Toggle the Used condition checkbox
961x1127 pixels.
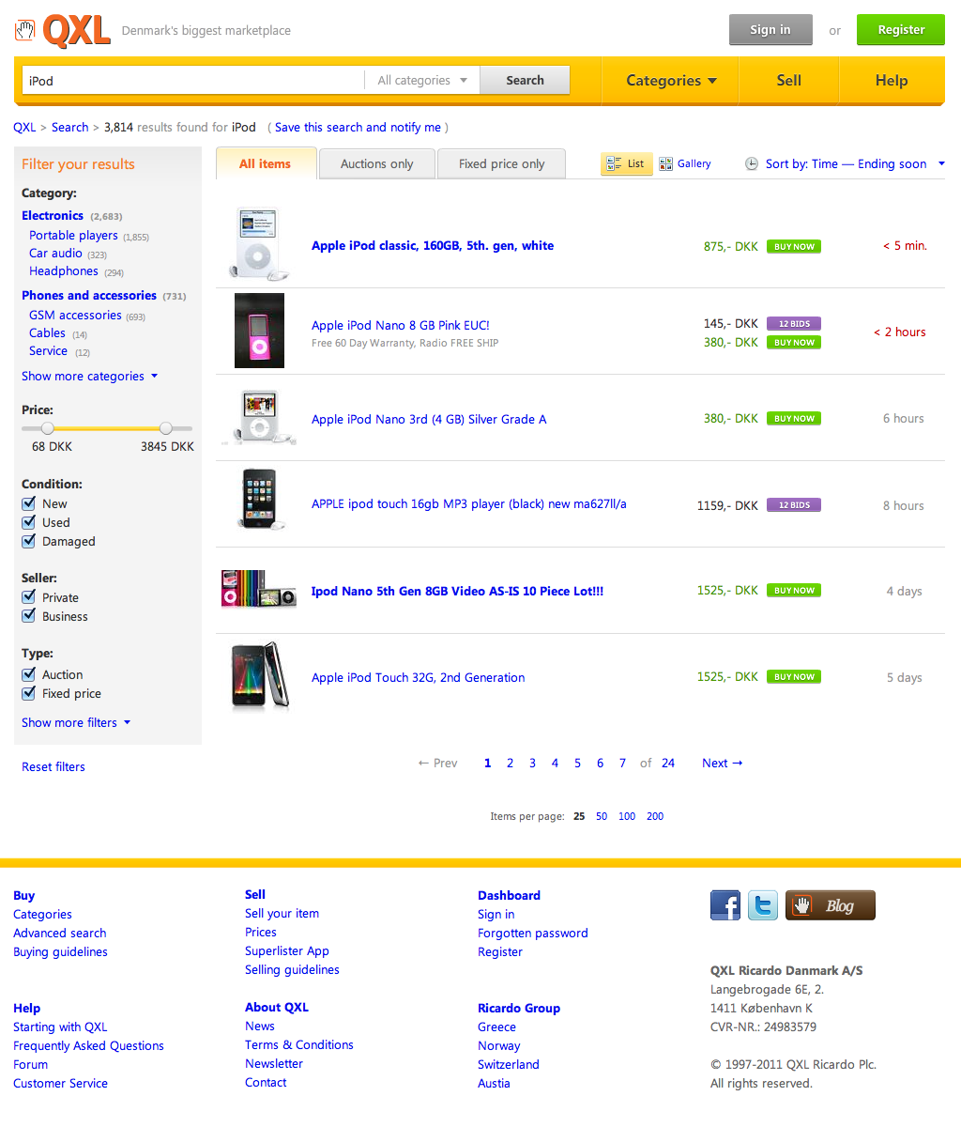coord(29,522)
